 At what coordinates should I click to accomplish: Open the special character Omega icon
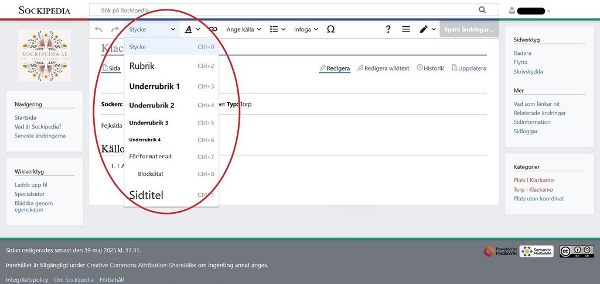pos(330,29)
